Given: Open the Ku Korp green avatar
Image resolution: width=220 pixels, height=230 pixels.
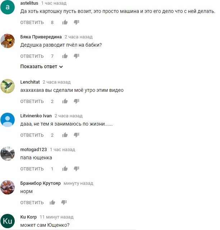Looking at the screenshot, I should pos(8,221).
